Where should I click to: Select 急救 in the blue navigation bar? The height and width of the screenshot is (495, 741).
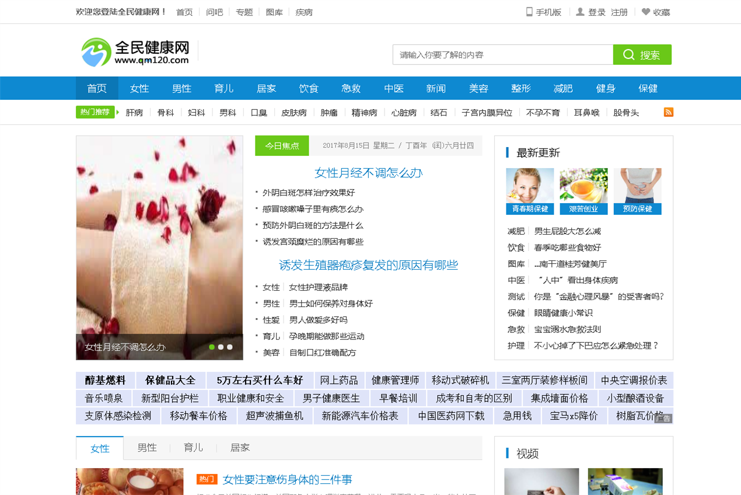click(351, 88)
